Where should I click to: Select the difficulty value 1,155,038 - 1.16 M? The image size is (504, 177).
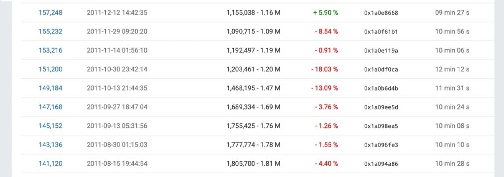pyautogui.click(x=253, y=13)
